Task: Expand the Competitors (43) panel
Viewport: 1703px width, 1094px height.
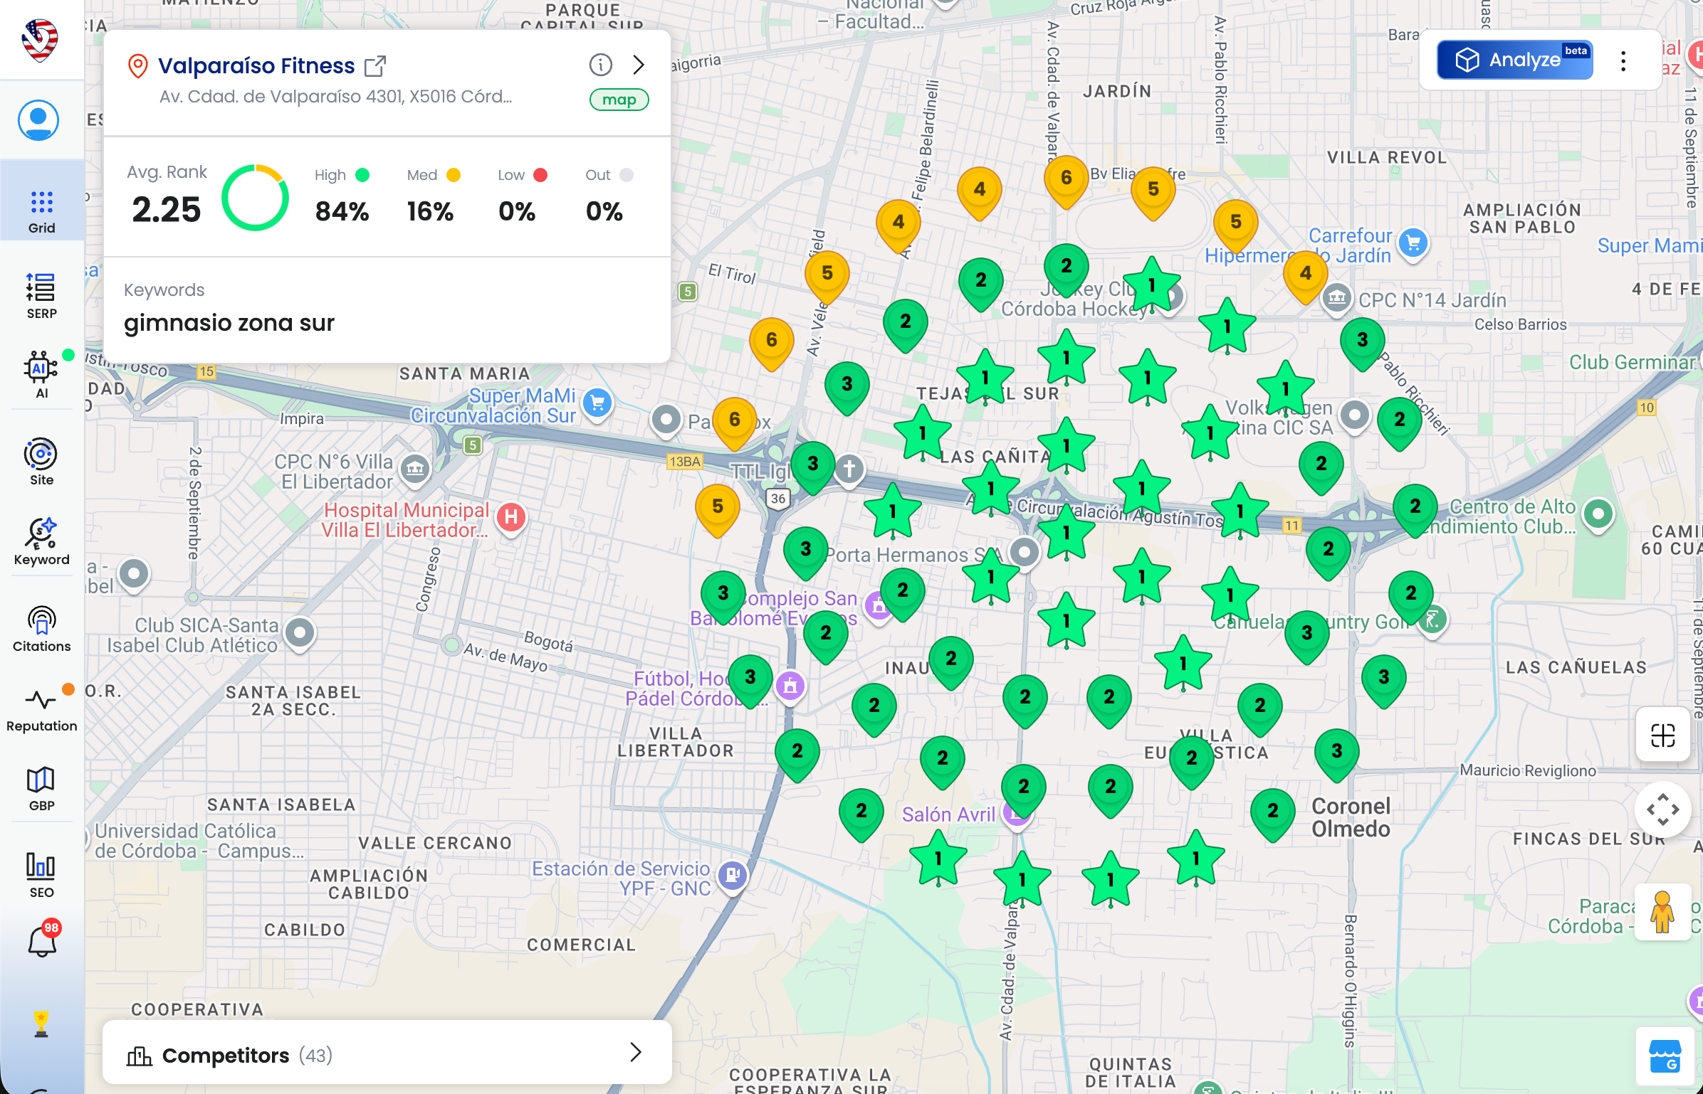Action: 387,1053
